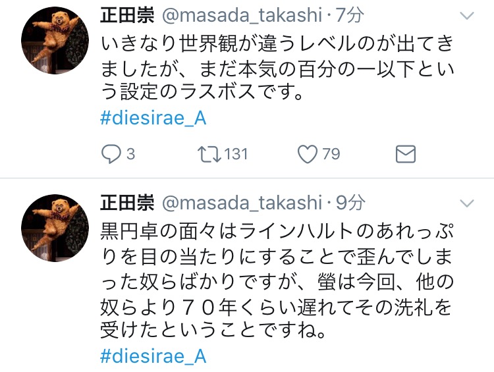
Task: Tap the reply speech bubble icon
Action: 110,154
